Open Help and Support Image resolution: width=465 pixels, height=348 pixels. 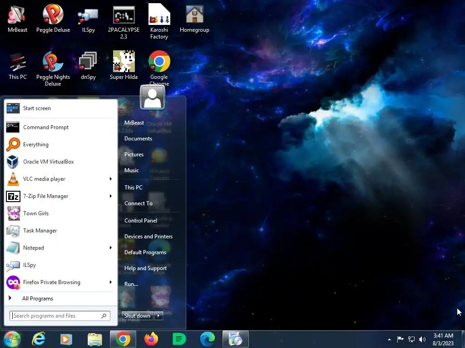[145, 268]
